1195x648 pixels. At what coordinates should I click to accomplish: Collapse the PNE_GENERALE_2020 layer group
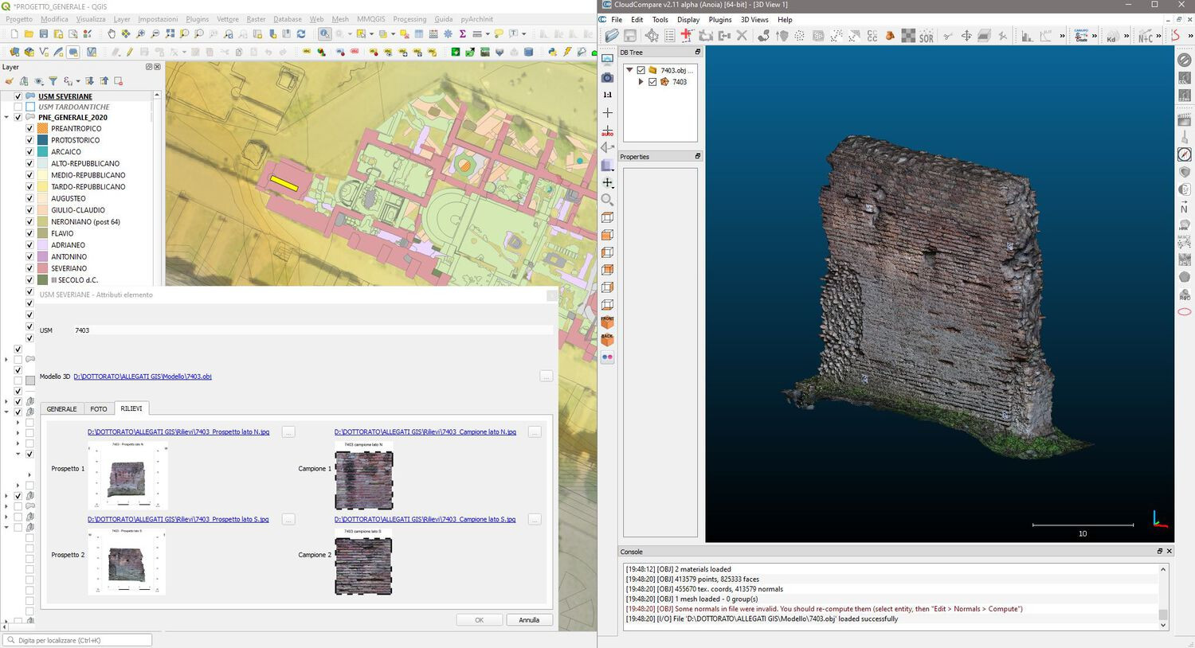7,117
